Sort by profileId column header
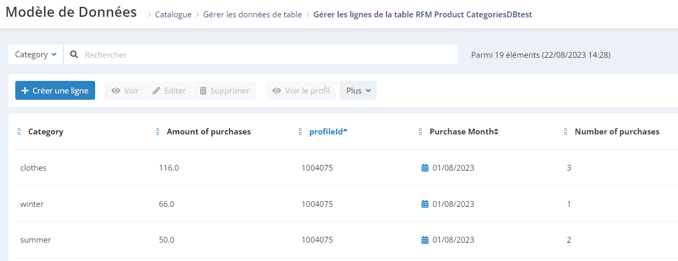 [x=328, y=132]
